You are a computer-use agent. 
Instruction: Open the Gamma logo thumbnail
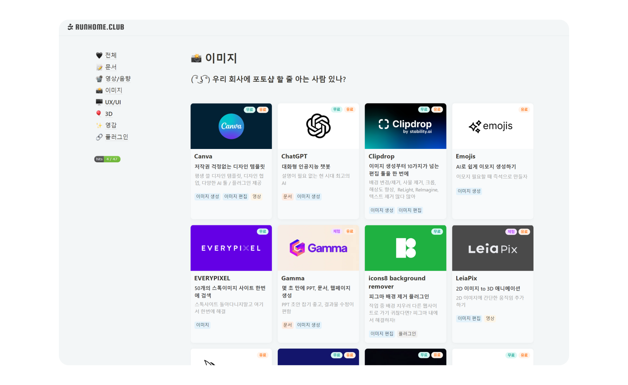[318, 248]
